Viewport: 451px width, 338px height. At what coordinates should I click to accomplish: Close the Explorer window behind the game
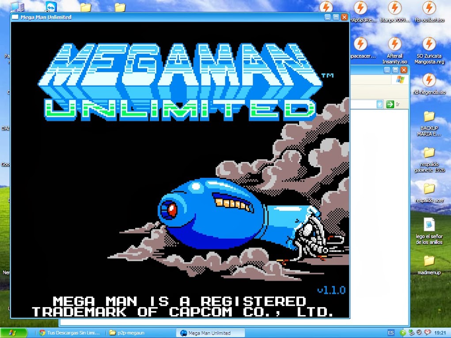[x=404, y=70]
